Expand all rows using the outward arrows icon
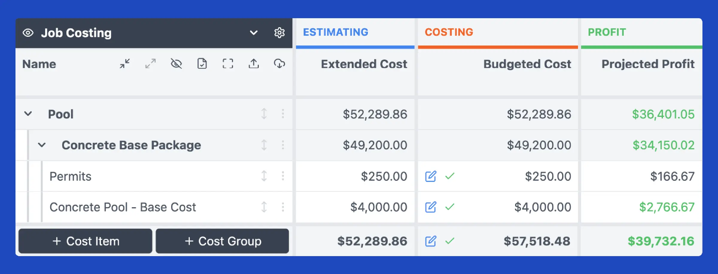 coord(150,64)
